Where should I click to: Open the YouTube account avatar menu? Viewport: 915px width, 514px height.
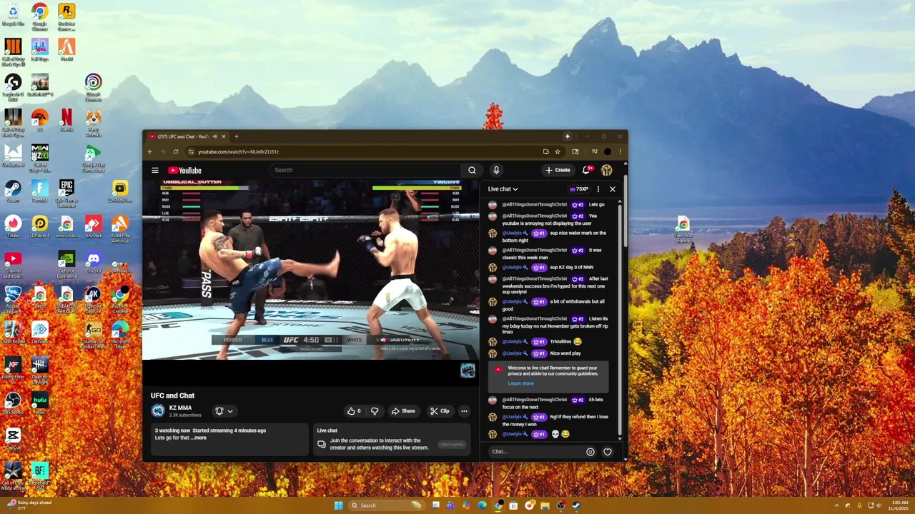606,170
